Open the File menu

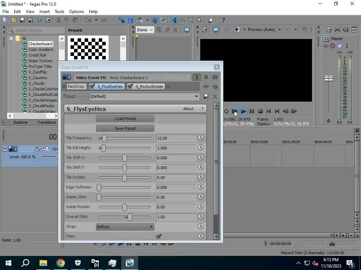(6, 12)
